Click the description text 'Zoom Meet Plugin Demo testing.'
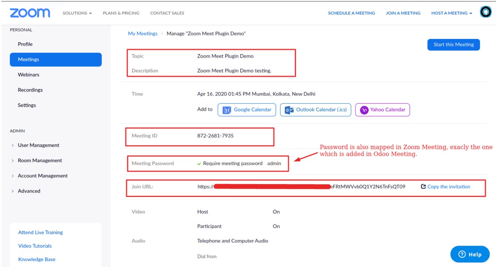This screenshot has height=271, width=499. tap(234, 71)
